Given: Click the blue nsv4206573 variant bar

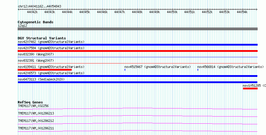Looking at the screenshot, I should [137, 76].
